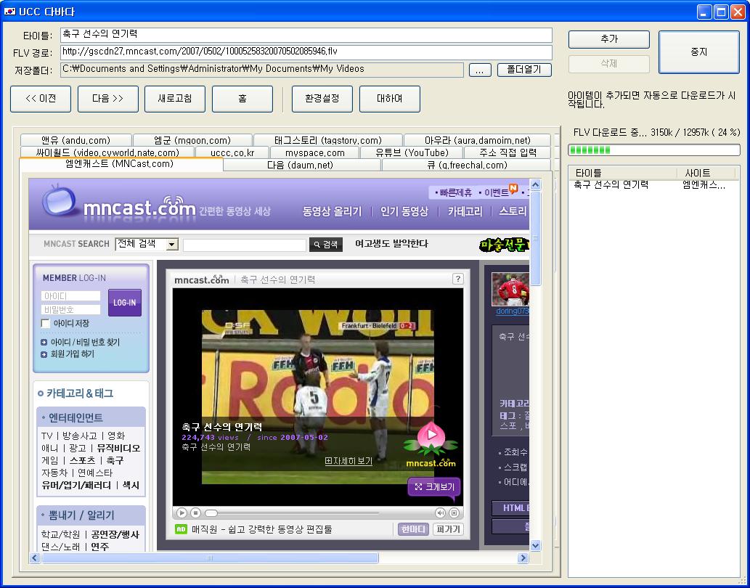Image resolution: width=750 pixels, height=588 pixels.
Task: Click the 아이디/비밀 번호 찾기 link
Action: coord(85,343)
